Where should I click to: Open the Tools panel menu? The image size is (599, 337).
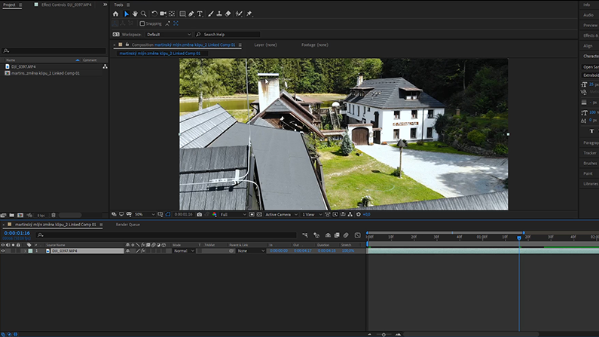128,5
